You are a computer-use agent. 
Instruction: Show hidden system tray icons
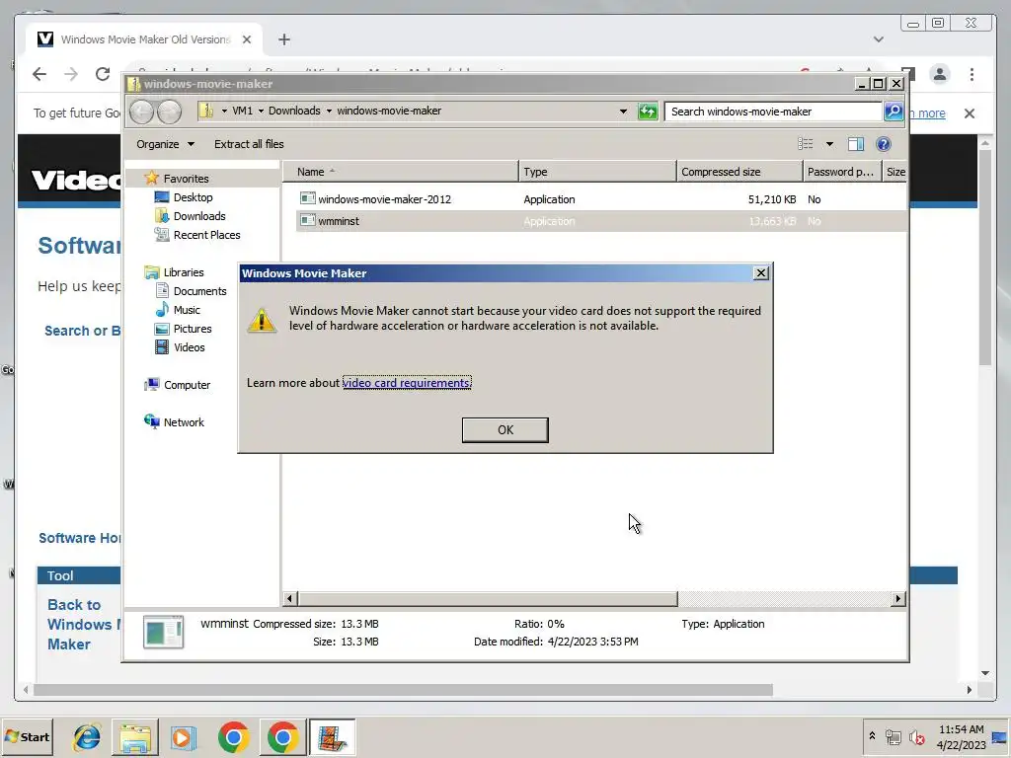tap(872, 736)
